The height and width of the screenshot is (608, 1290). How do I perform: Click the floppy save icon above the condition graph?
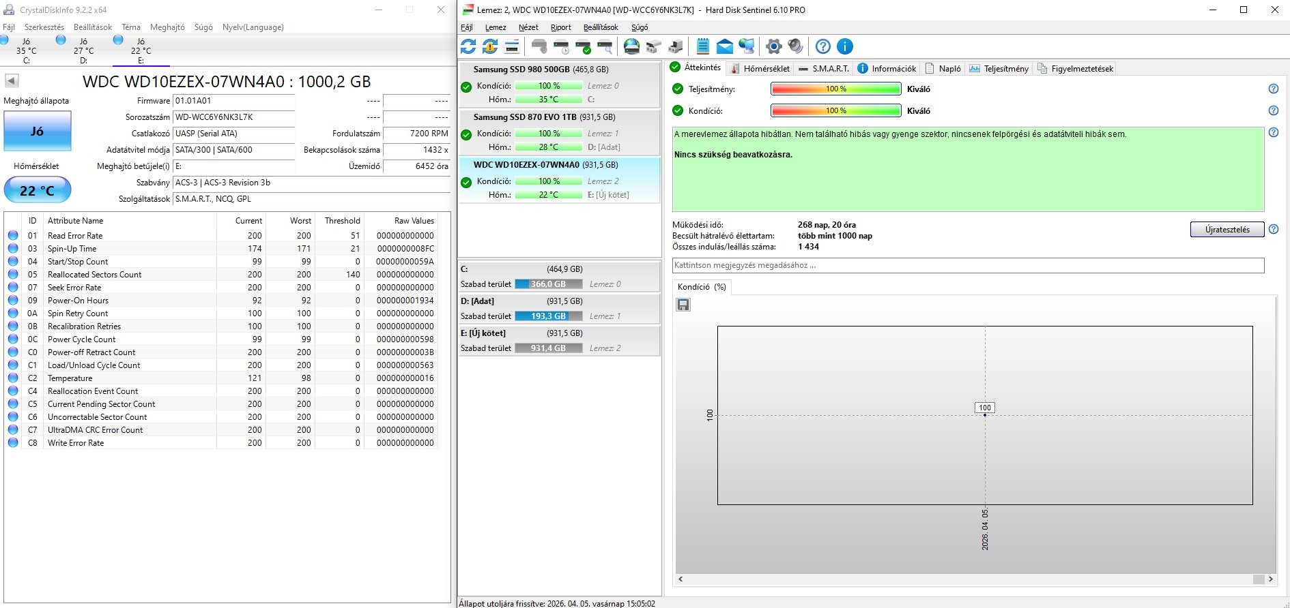click(683, 305)
